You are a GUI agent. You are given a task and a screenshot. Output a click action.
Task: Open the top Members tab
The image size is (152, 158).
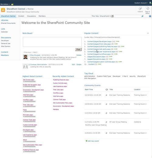click(x=42, y=16)
